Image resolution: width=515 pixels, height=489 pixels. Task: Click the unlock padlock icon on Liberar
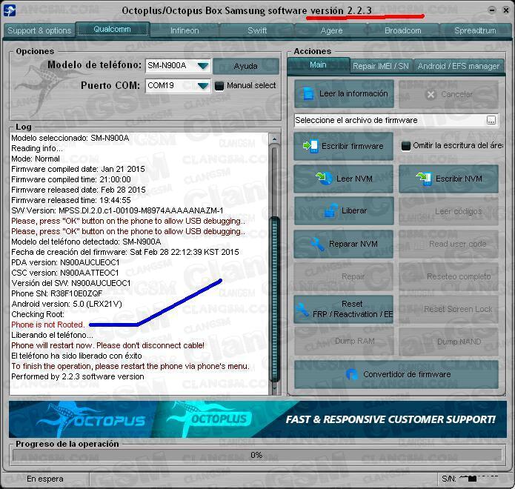coord(331,210)
